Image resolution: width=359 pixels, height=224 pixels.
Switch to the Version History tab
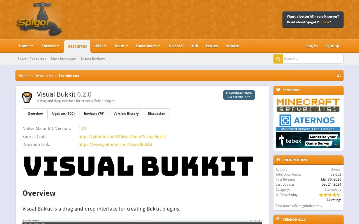click(x=126, y=114)
